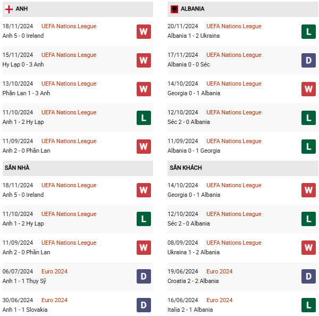319x316 pixels.
Task: Click the D badge for Anh 1-1 Slovakia
Action: point(144,305)
